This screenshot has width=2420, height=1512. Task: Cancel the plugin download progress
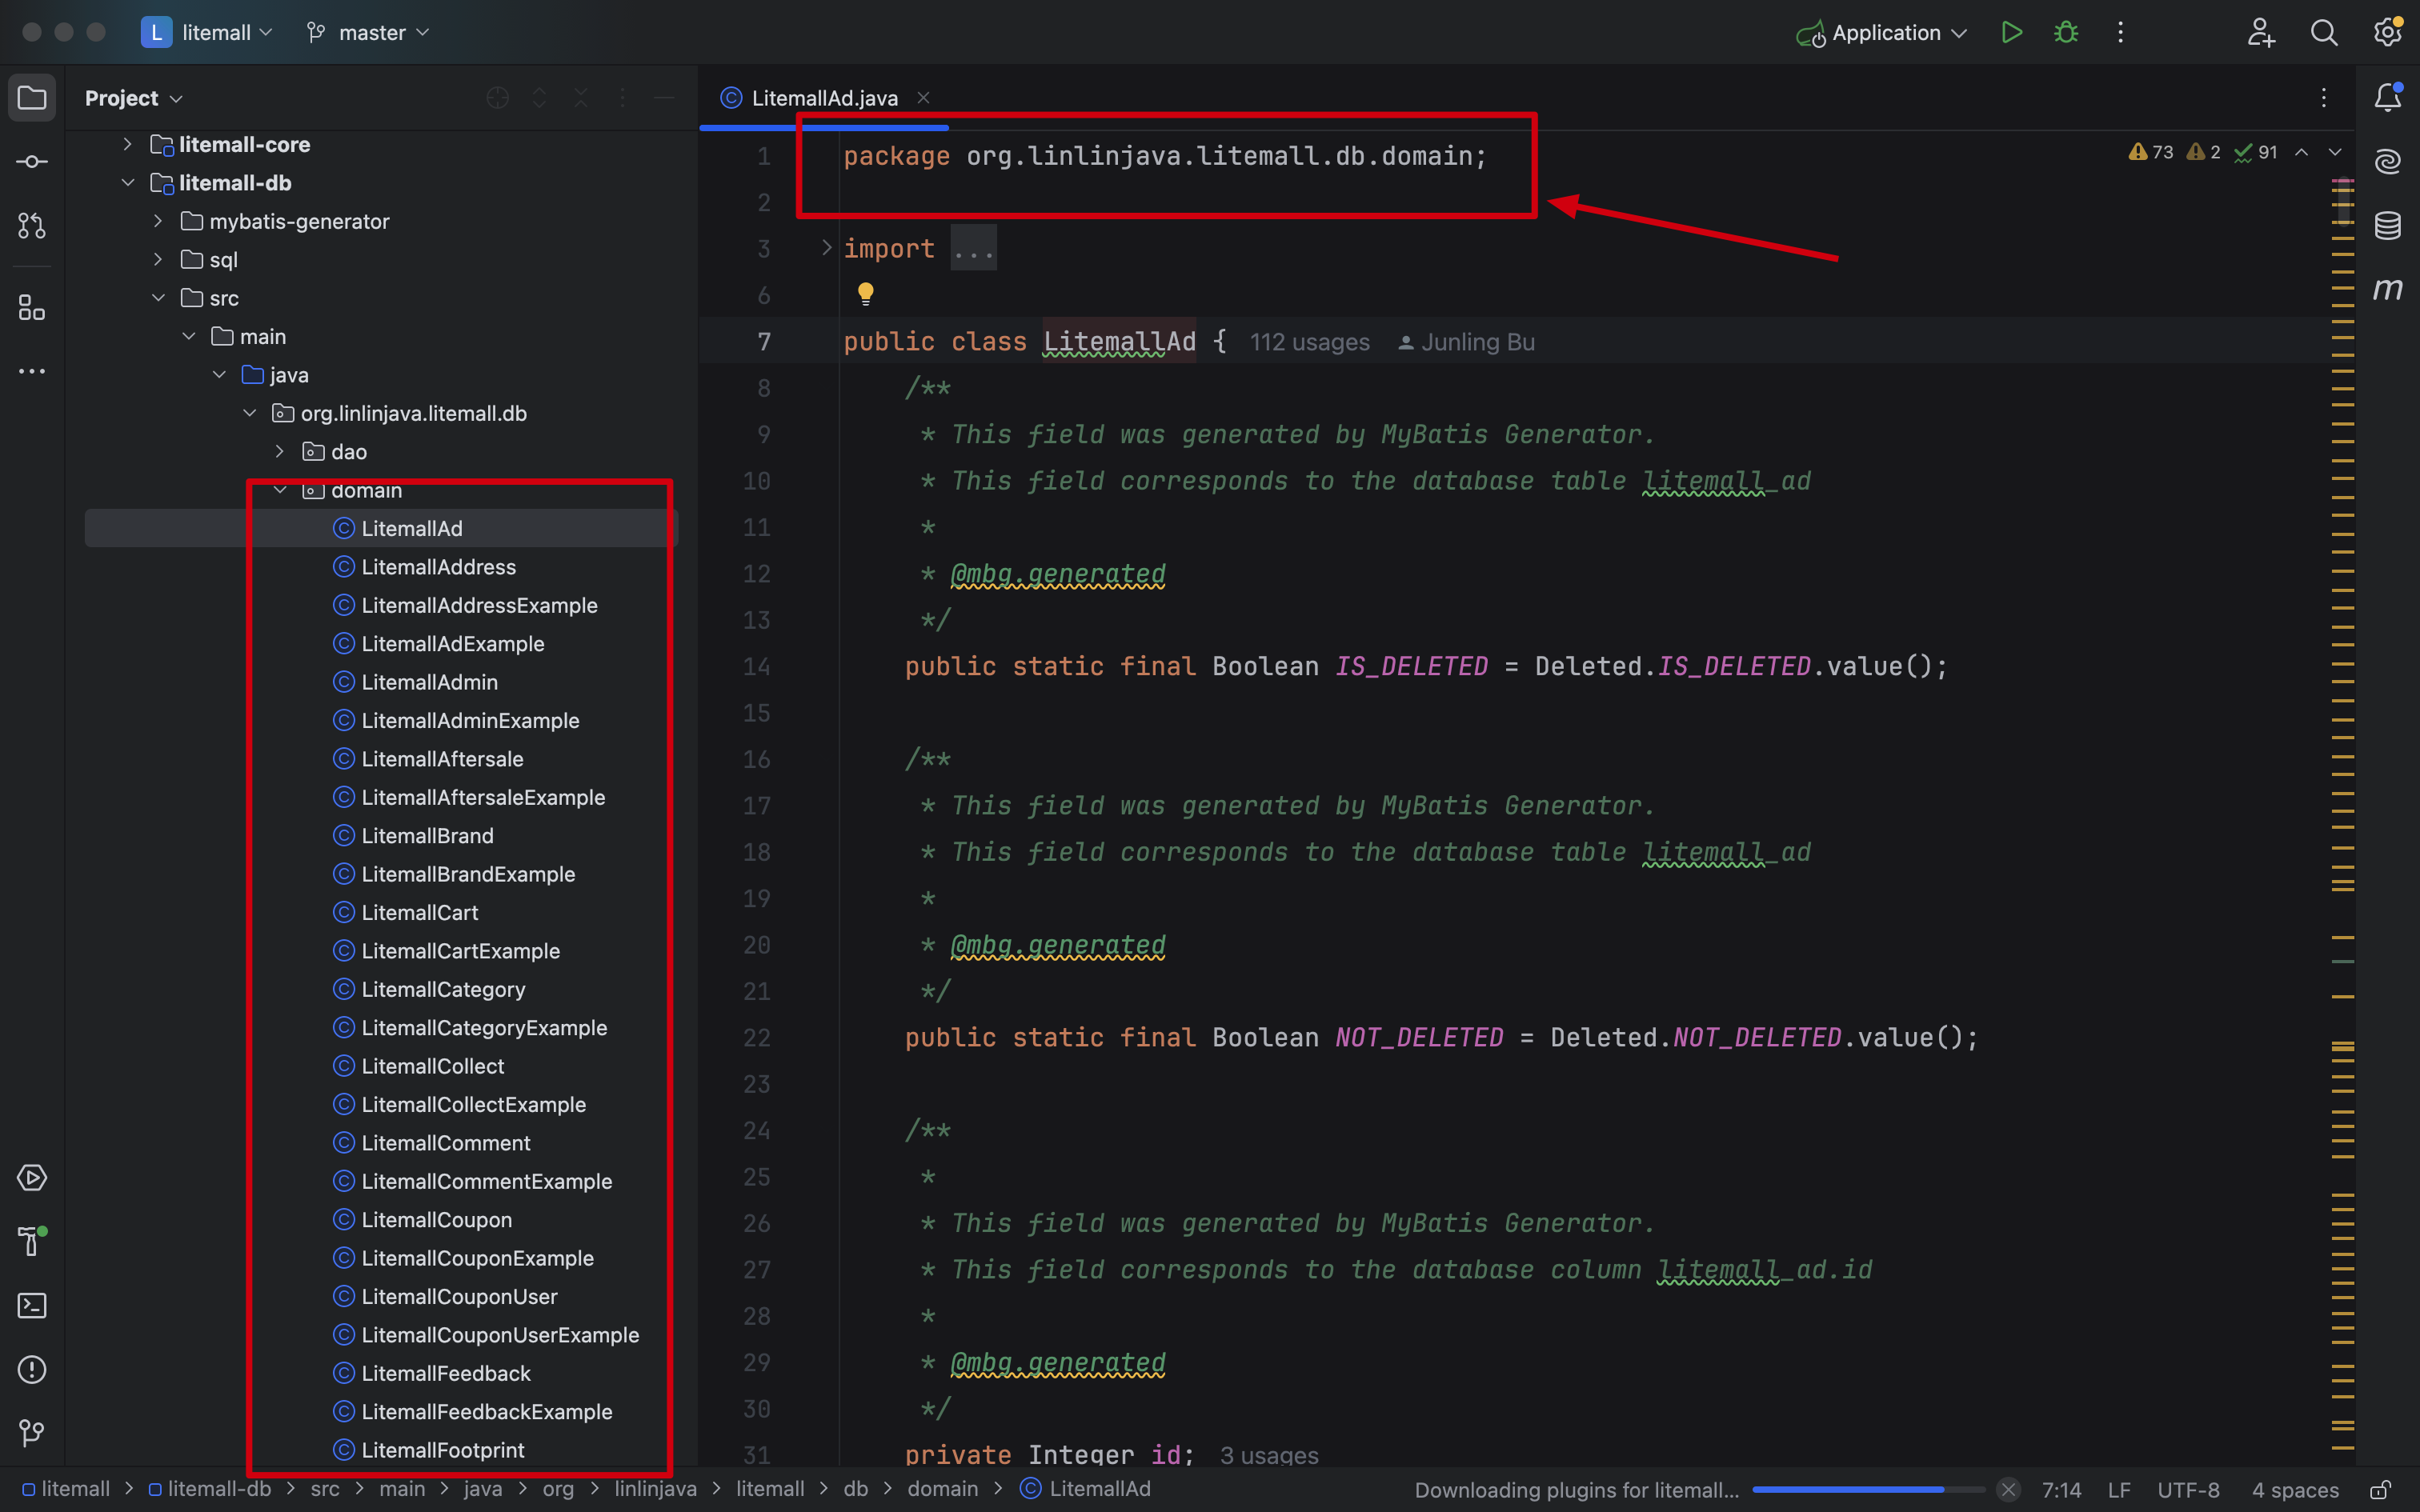2008,1489
